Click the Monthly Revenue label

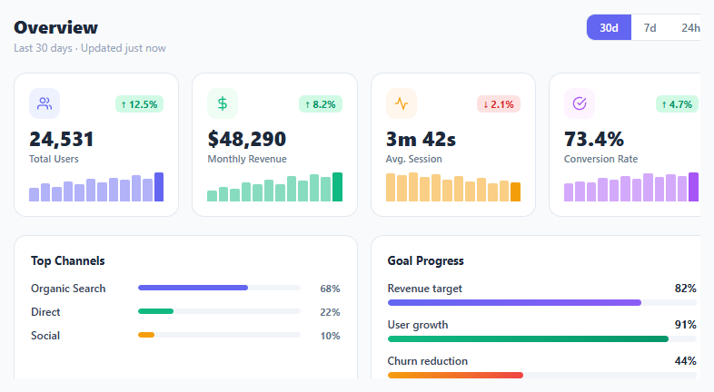[x=247, y=159]
